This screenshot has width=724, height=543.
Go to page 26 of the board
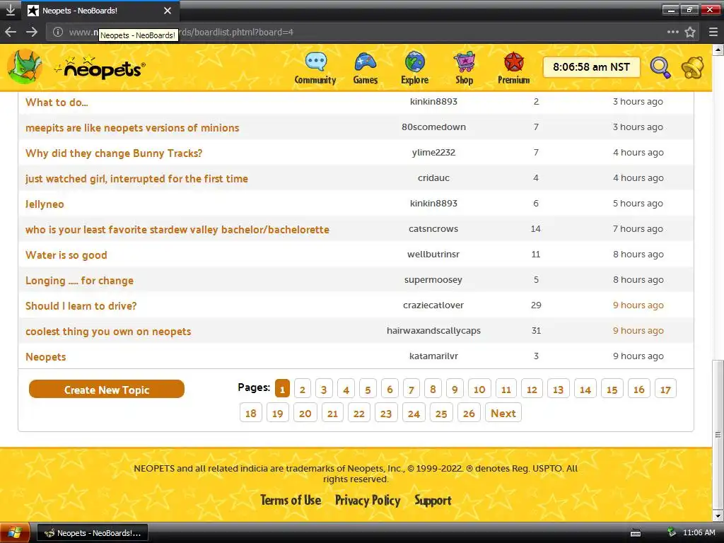(x=469, y=413)
